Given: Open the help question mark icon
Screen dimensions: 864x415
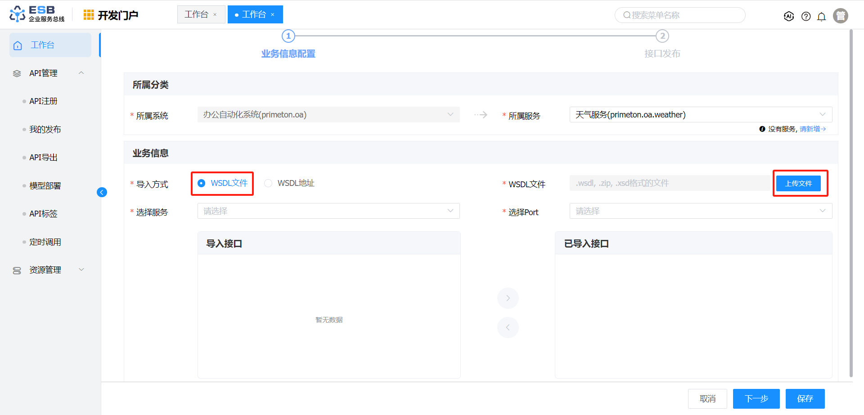Looking at the screenshot, I should (x=806, y=16).
